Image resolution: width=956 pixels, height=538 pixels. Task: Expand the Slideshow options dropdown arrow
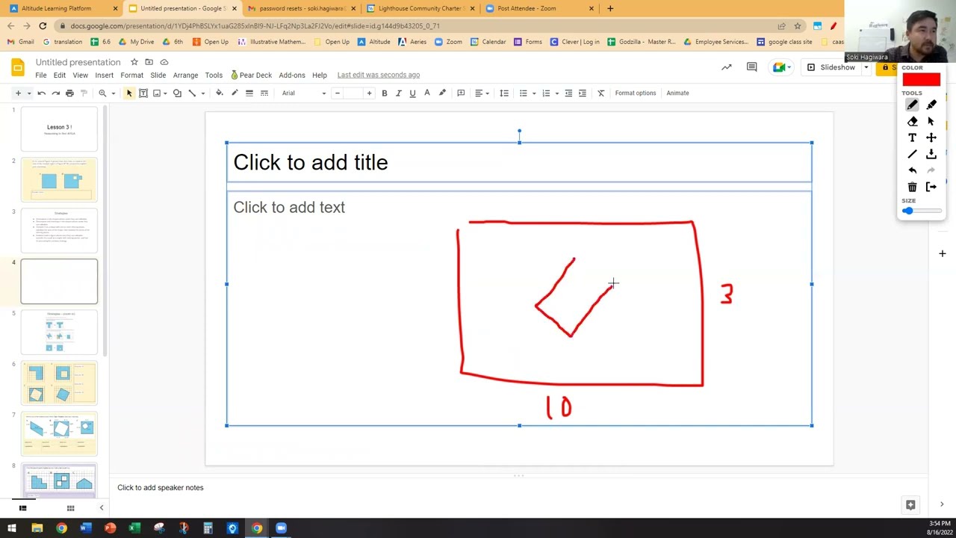(x=866, y=67)
